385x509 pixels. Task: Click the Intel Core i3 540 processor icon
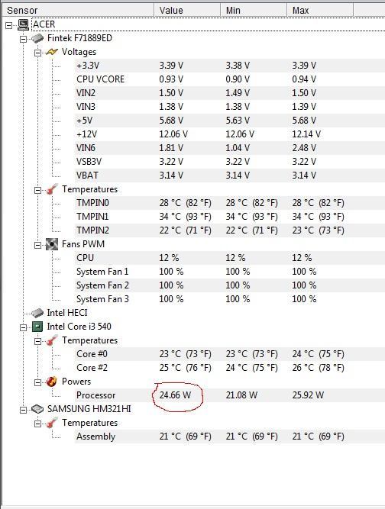tap(37, 327)
